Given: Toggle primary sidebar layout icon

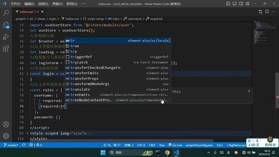Looking at the screenshot, I should [x=228, y=3].
